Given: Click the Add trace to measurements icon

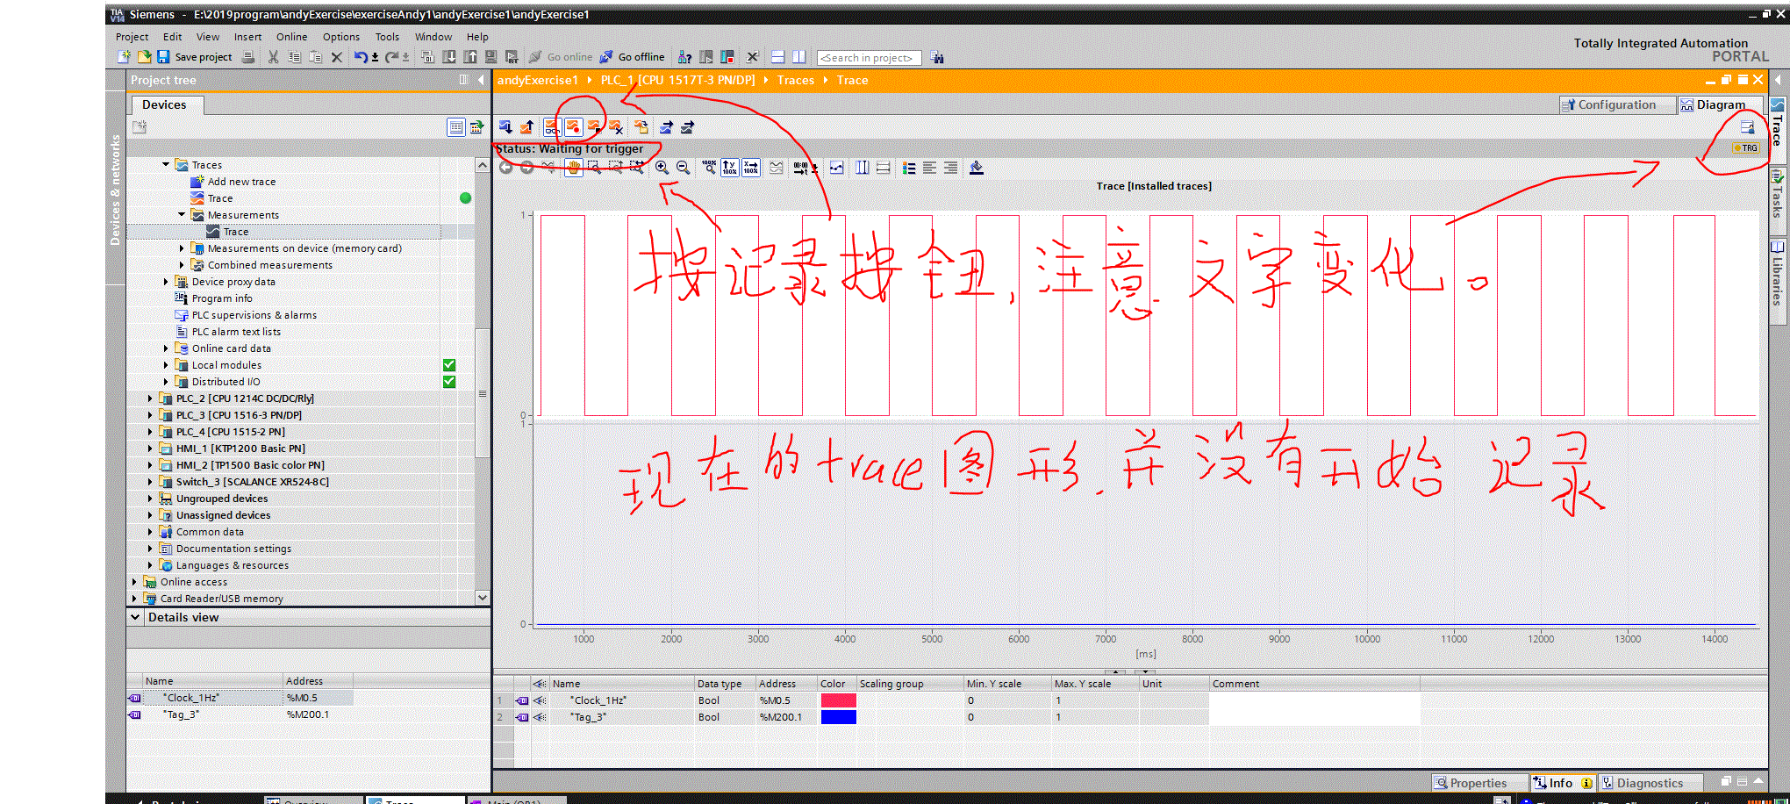Looking at the screenshot, I should (641, 127).
